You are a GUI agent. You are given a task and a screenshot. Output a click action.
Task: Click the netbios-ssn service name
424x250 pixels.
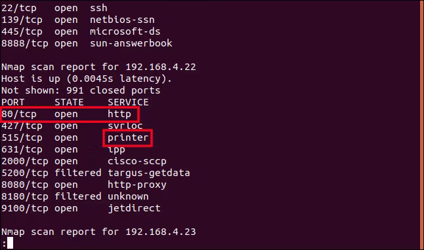pyautogui.click(x=122, y=20)
